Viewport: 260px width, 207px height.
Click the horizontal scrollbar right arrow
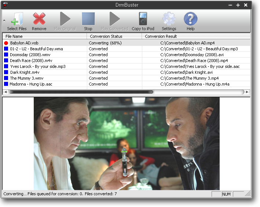[x=247, y=92]
